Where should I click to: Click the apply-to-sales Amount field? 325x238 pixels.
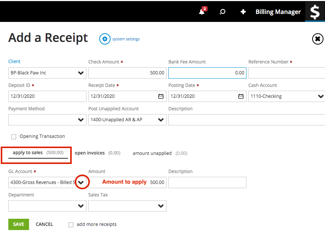[127, 182]
